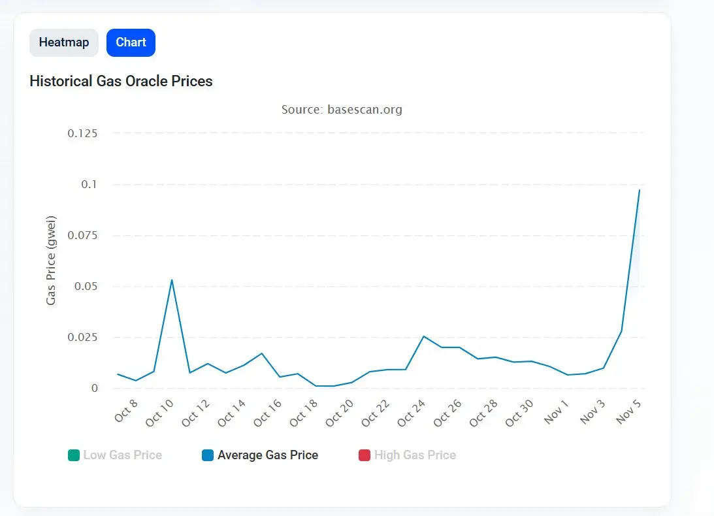714x516 pixels.
Task: Click the red High Gas Price swatch
Action: pyautogui.click(x=365, y=455)
